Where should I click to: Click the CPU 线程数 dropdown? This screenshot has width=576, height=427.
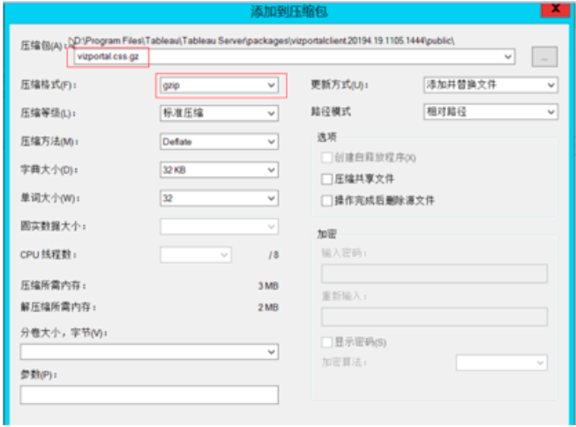[195, 255]
